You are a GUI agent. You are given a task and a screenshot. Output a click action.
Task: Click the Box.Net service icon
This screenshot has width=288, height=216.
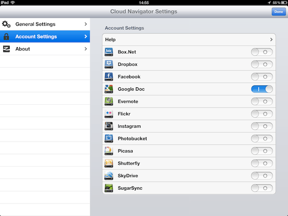point(108,52)
